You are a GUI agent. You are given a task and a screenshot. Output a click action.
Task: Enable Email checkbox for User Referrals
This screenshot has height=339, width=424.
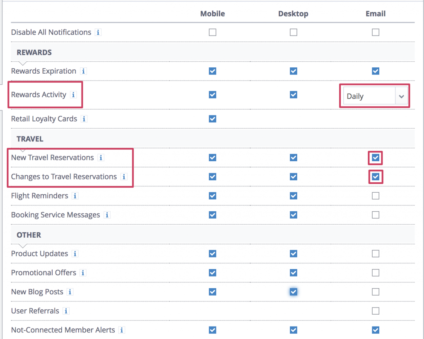point(376,311)
